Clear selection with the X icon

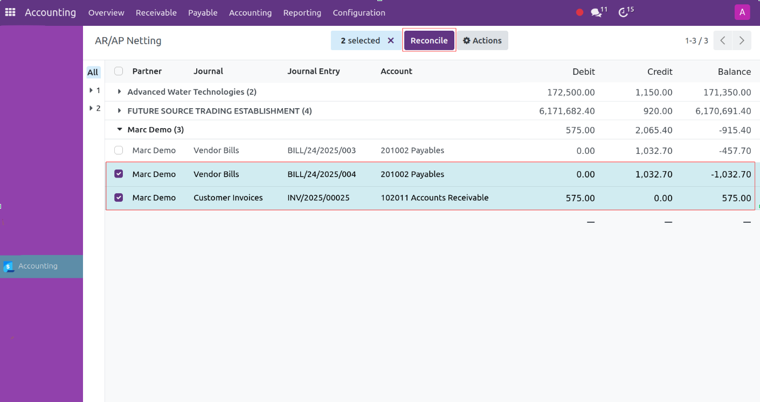[391, 40]
